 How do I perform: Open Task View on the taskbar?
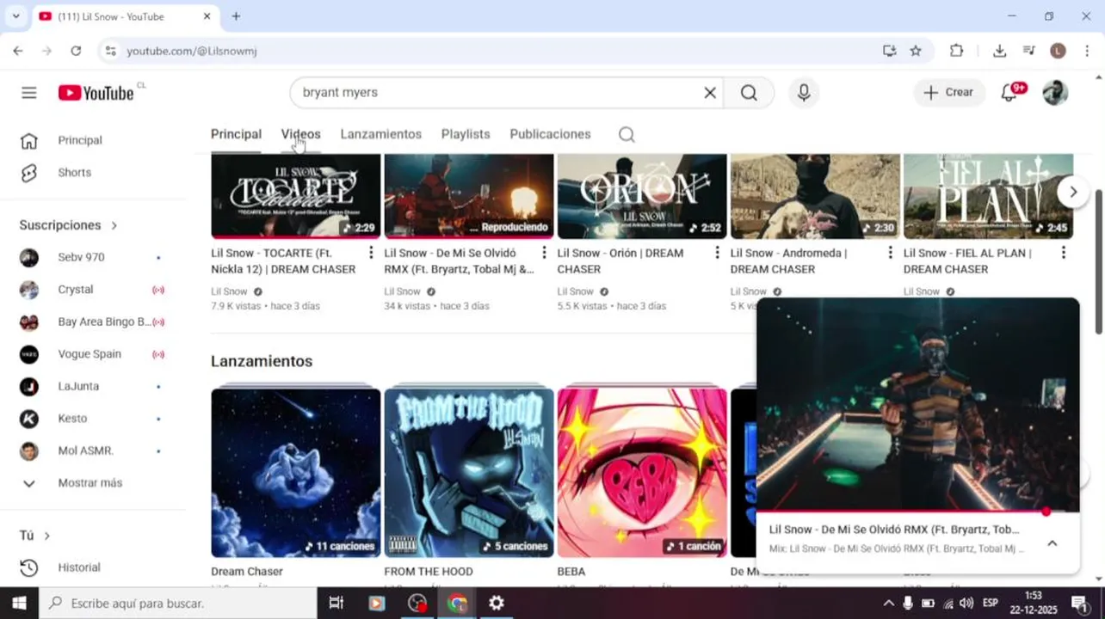tap(336, 604)
